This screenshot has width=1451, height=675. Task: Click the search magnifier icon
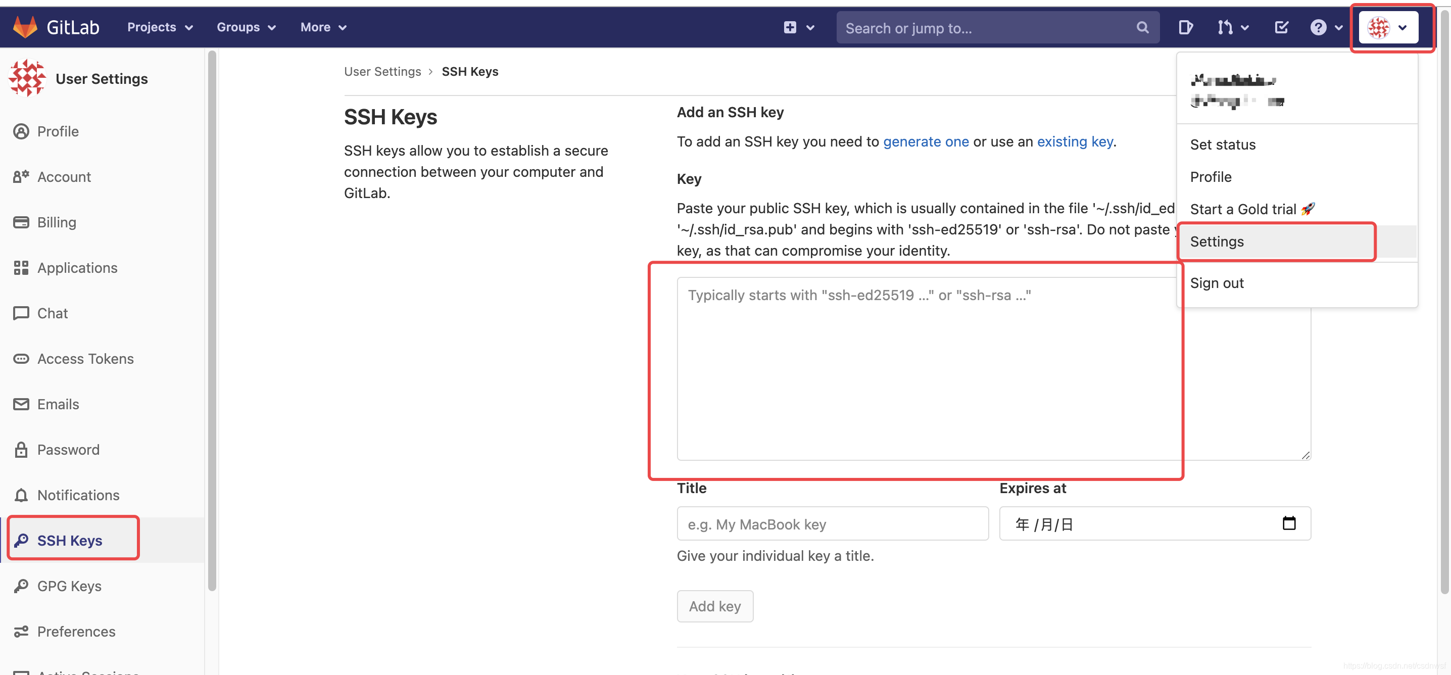pos(1142,27)
